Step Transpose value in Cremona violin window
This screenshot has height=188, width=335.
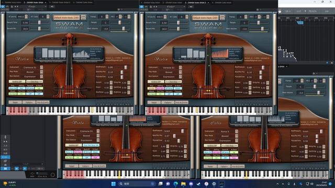(107, 17)
